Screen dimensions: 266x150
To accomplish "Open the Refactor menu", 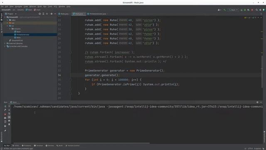I will (32, 7).
